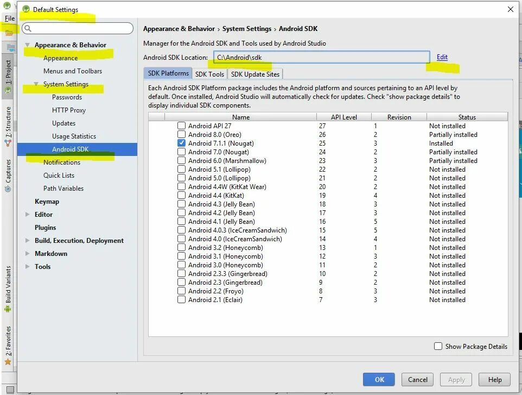This screenshot has width=522, height=395.
Task: Select Appearance in settings tree
Action: click(61, 58)
